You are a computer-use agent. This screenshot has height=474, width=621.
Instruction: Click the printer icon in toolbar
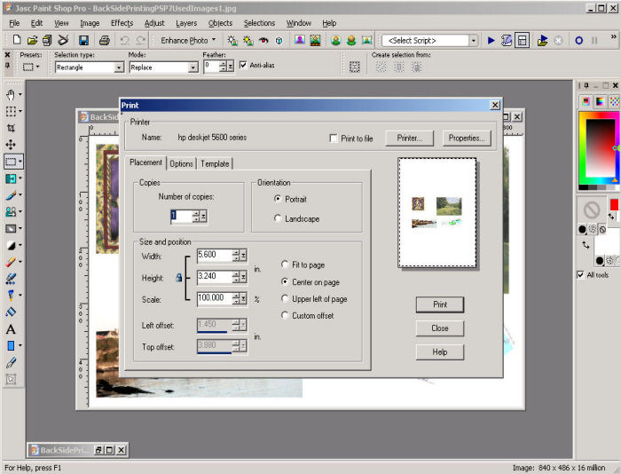point(104,41)
